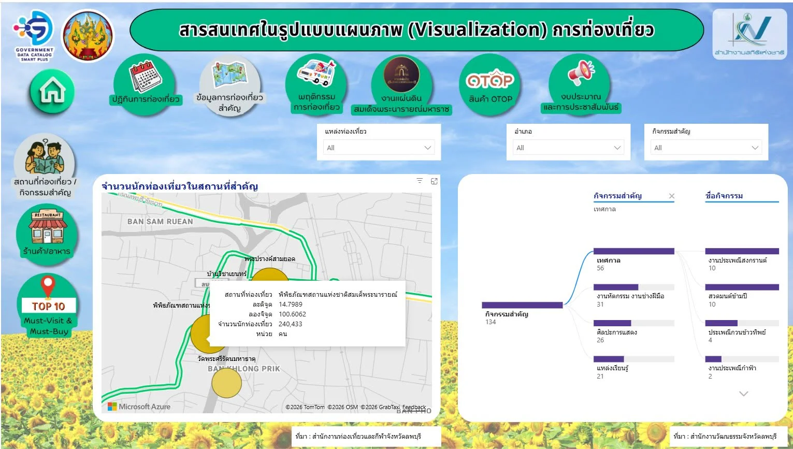Show more items in ชื่อกิจกรรม list
Viewport: 793px width, 449px height.
[x=744, y=394]
